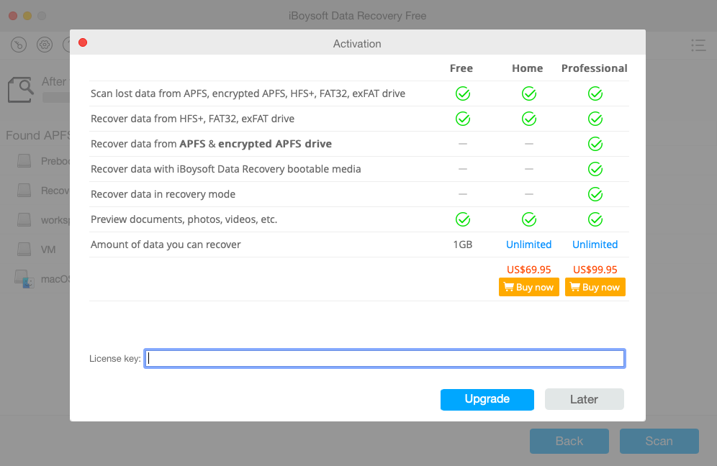This screenshot has height=466, width=717.
Task: Close the Activation dialog with red button
Action: (x=83, y=43)
